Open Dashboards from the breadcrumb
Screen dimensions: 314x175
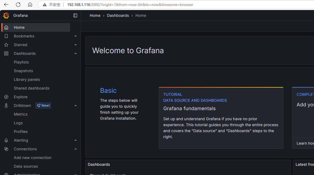coord(118,15)
